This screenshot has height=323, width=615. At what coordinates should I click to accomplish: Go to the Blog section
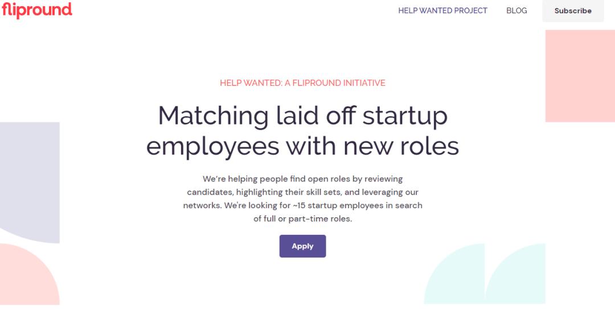(x=516, y=11)
